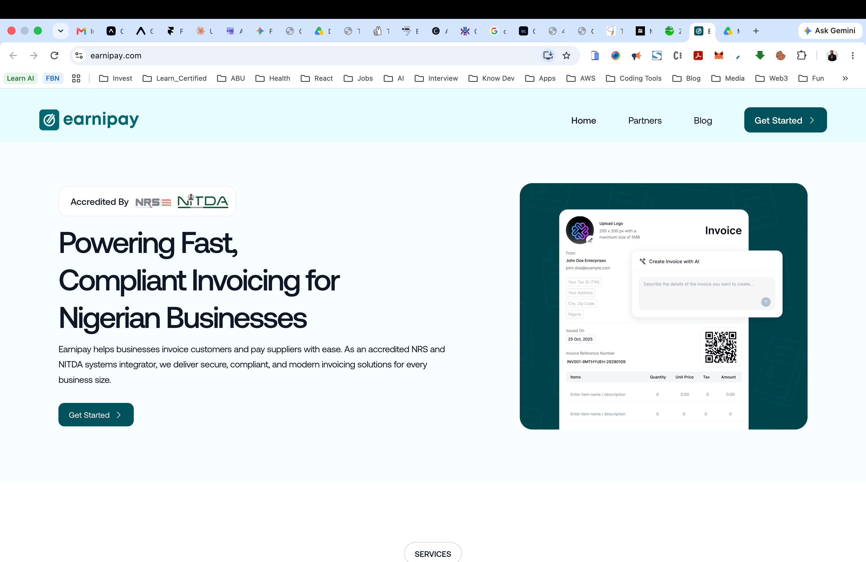The height and width of the screenshot is (562, 866).
Task: Open Blog in the site navigation
Action: 703,120
